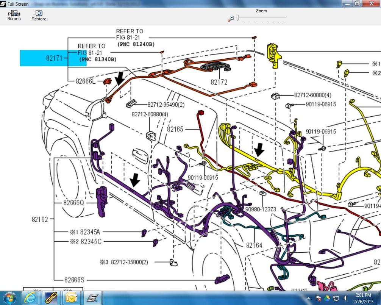381x305 pixels.
Task: Click the Google Drive tray icon
Action: (x=327, y=298)
